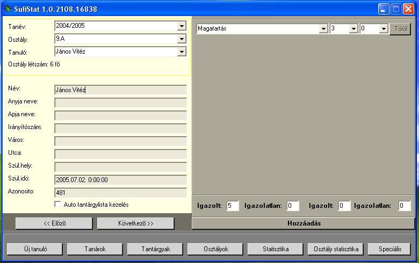Expand the grade dropdown showing 3
This screenshot has width=419, height=263.
353,28
